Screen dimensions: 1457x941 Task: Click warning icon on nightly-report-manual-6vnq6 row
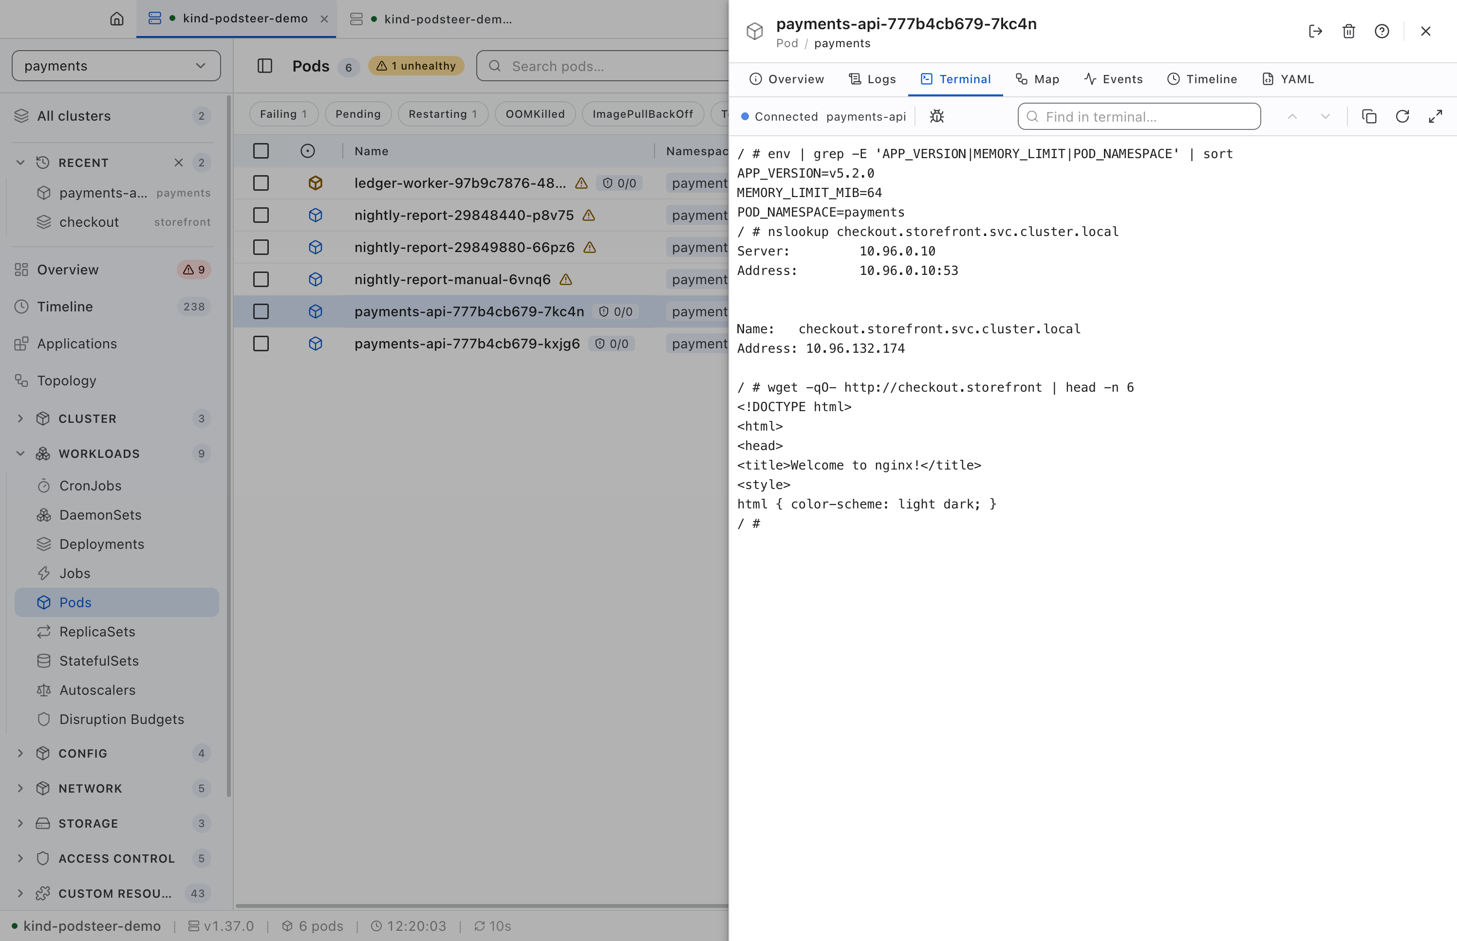coord(566,279)
